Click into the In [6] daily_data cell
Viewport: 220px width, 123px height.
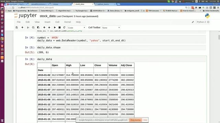click(121, 59)
